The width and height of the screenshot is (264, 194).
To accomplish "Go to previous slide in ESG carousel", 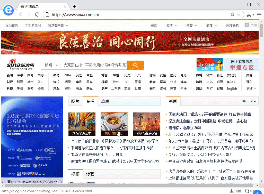I will click(x=3, y=182).
